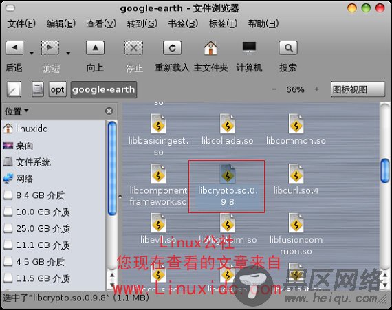This screenshot has width=392, height=310.
Task: Open 查看(V) menu
Action: [101, 24]
